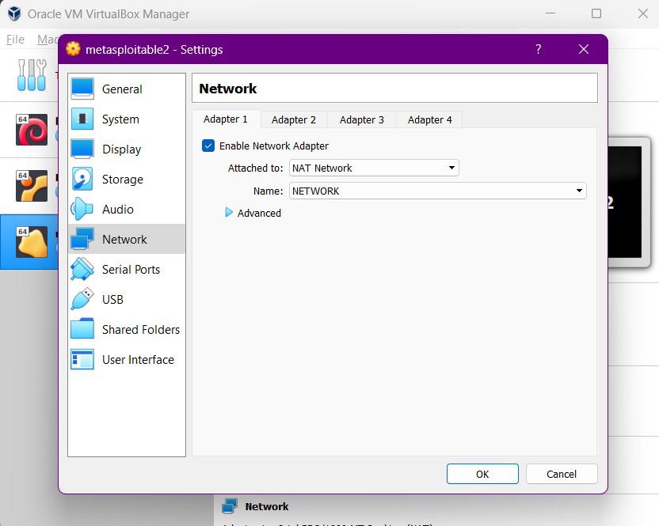
Task: Select the Display category label
Action: (121, 149)
